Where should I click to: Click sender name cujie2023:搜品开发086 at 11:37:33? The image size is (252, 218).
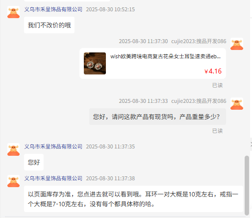[x=199, y=101]
